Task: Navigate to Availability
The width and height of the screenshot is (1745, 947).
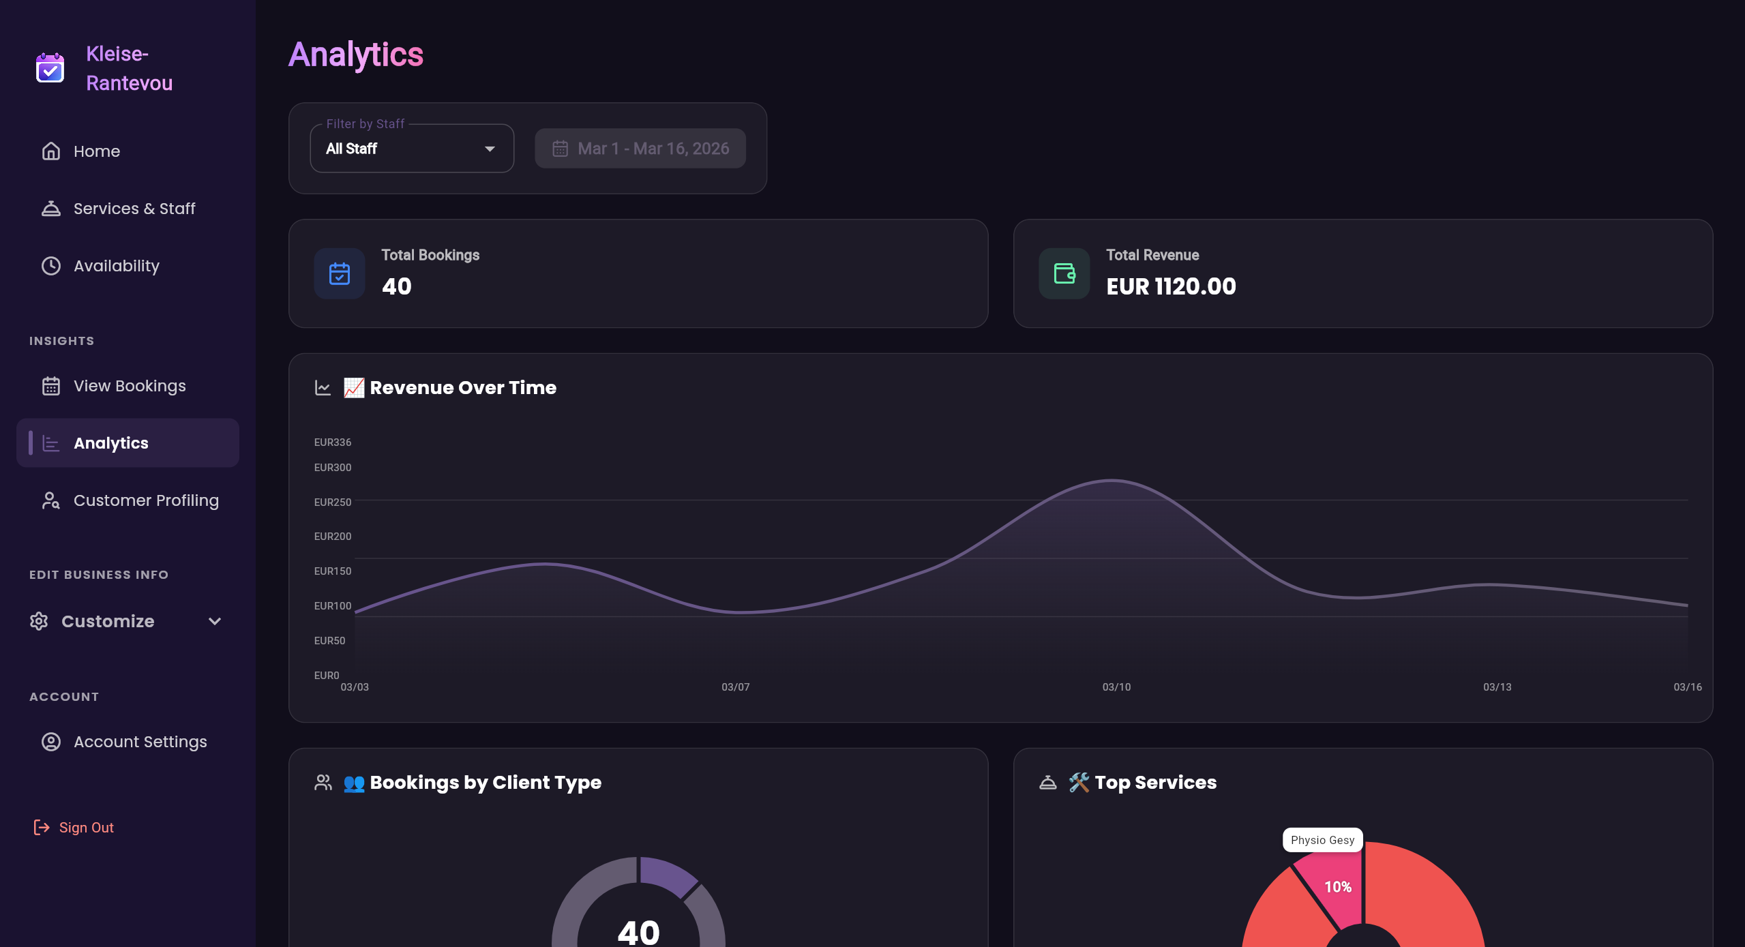Action: 128,266
